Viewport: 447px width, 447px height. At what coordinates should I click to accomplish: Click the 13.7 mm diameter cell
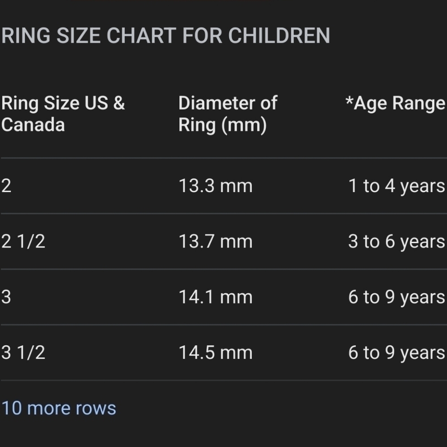coord(215,241)
